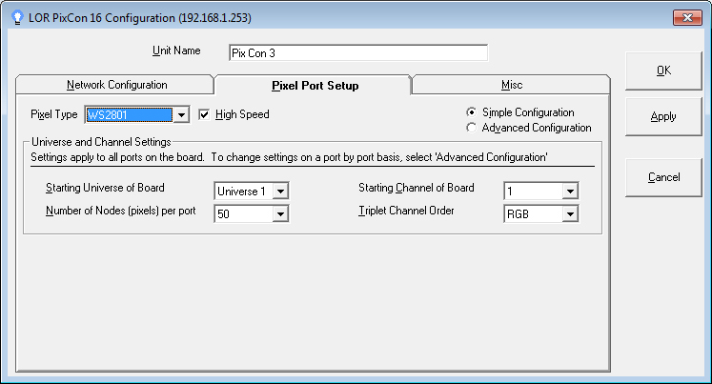Expand Number of Nodes per port dropdown
The height and width of the screenshot is (384, 712).
coord(280,213)
